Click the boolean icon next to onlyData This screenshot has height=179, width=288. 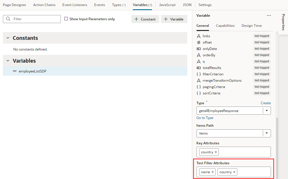click(199, 49)
